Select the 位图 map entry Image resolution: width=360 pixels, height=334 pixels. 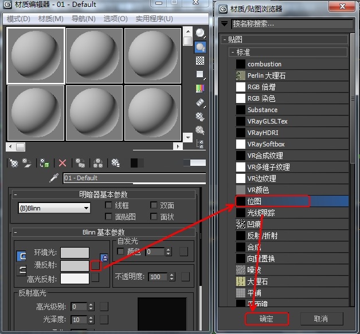pos(292,201)
